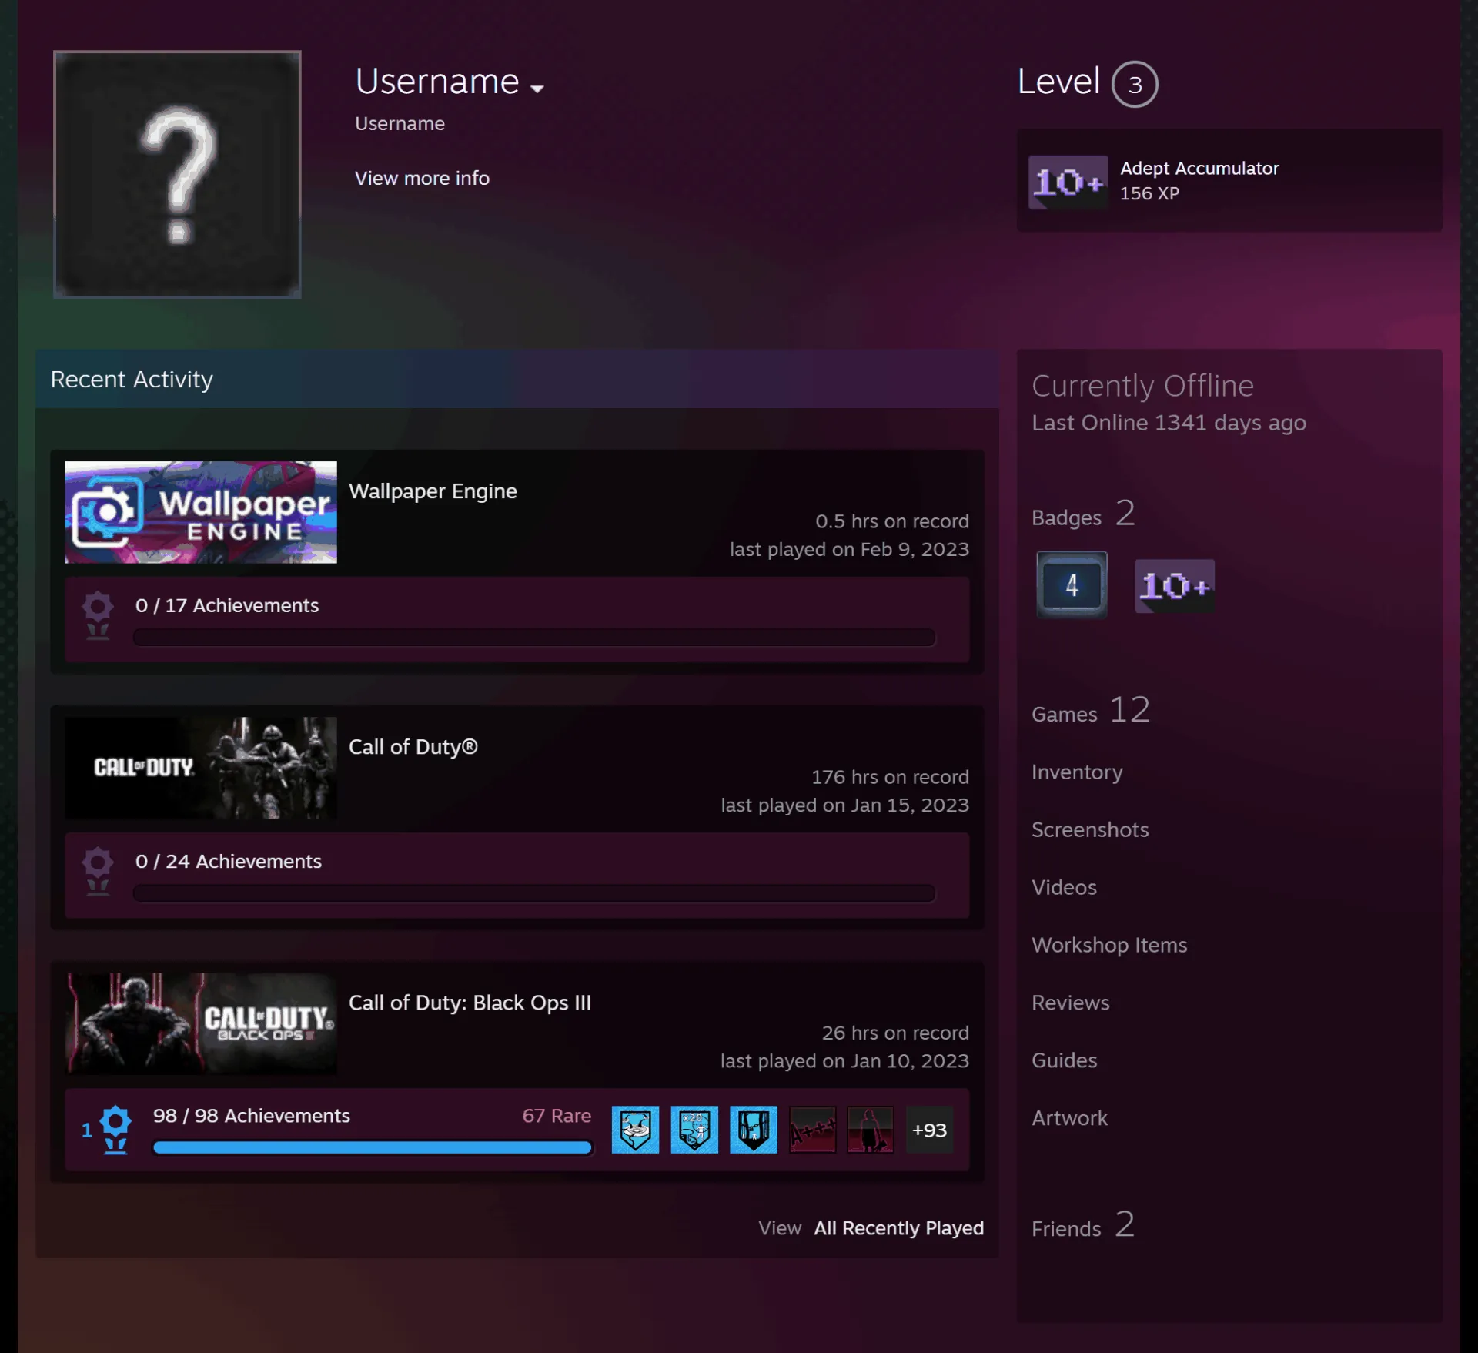Open the x20 blue shield achievement icon

point(694,1130)
